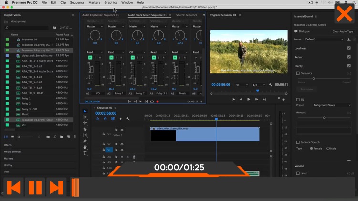Select Male speech type
This screenshot has height=201, width=358.
pyautogui.click(x=328, y=148)
